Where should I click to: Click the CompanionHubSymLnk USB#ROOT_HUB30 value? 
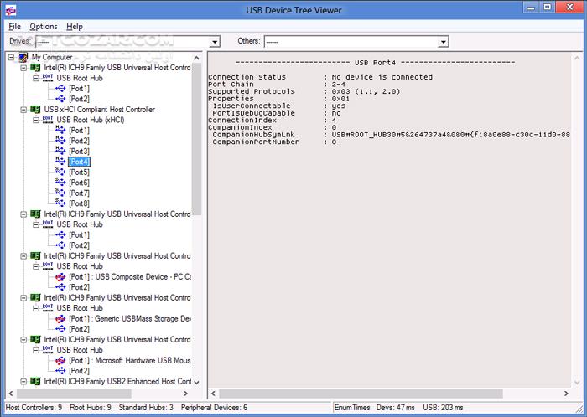pyautogui.click(x=451, y=135)
